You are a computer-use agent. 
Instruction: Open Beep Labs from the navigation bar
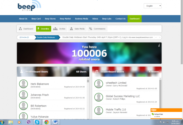107,19
